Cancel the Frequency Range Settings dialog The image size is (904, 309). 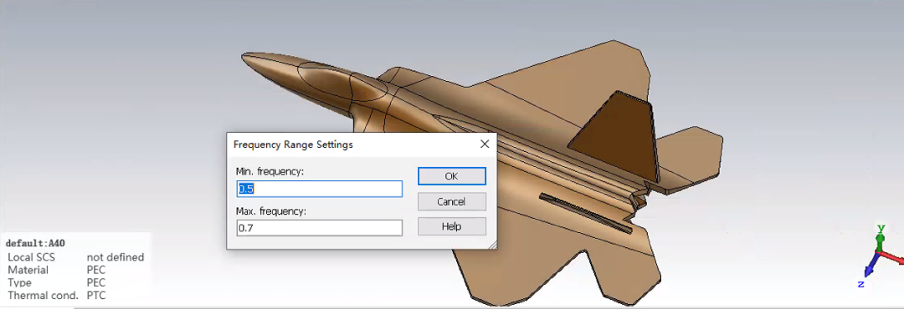coord(451,201)
